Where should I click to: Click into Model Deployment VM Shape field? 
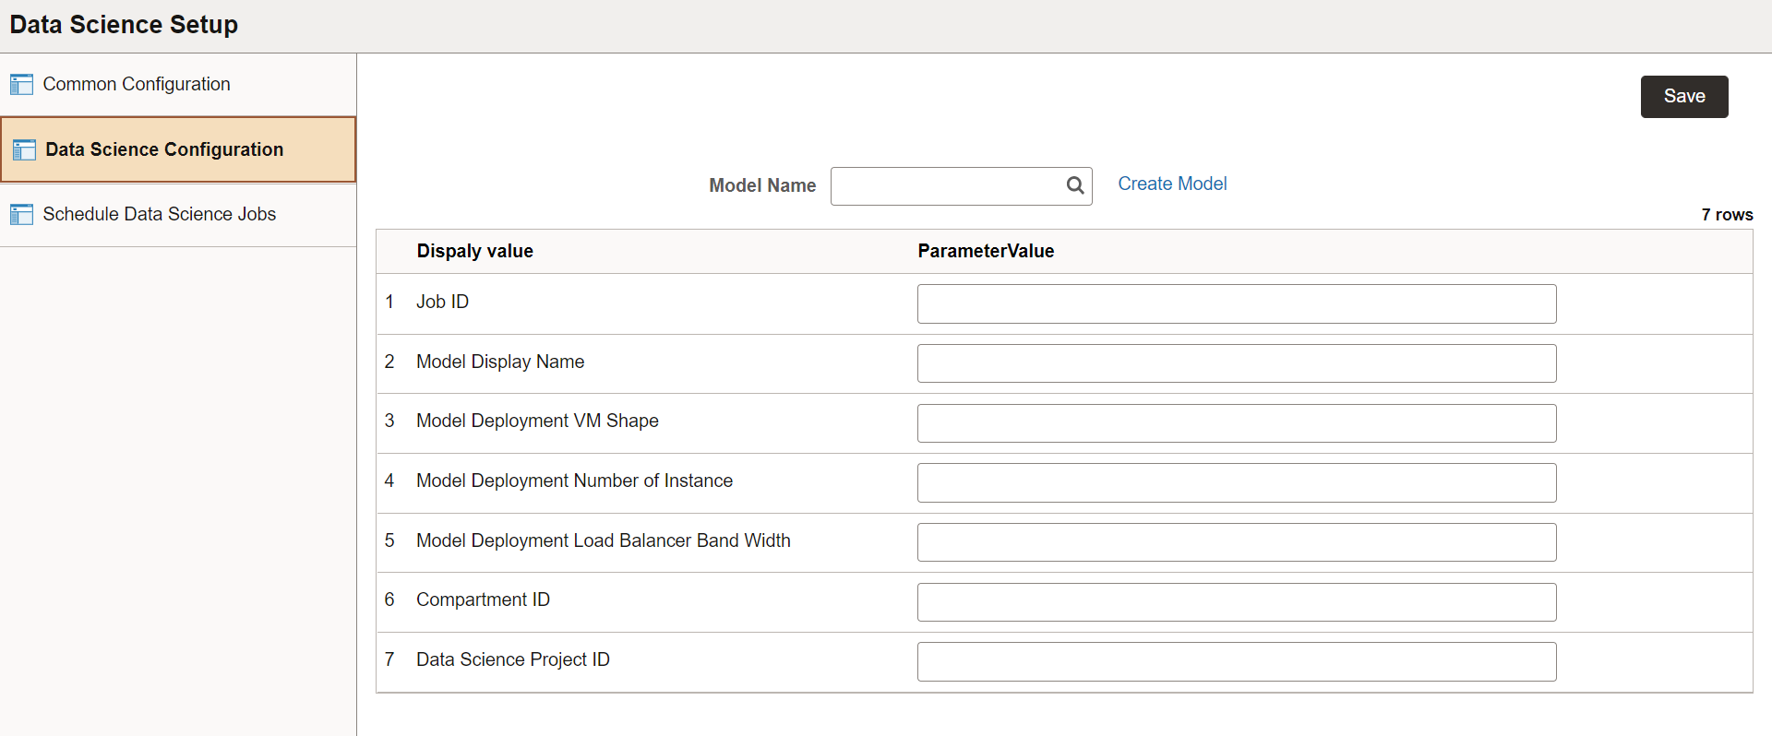(1236, 423)
